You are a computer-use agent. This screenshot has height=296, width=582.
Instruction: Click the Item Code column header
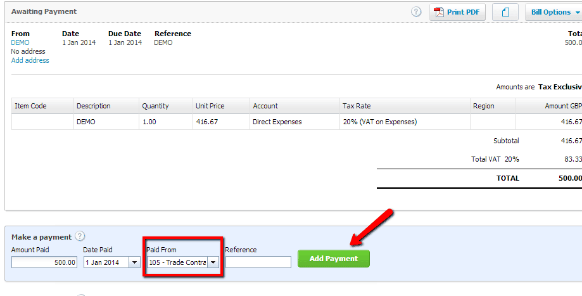[42, 106]
